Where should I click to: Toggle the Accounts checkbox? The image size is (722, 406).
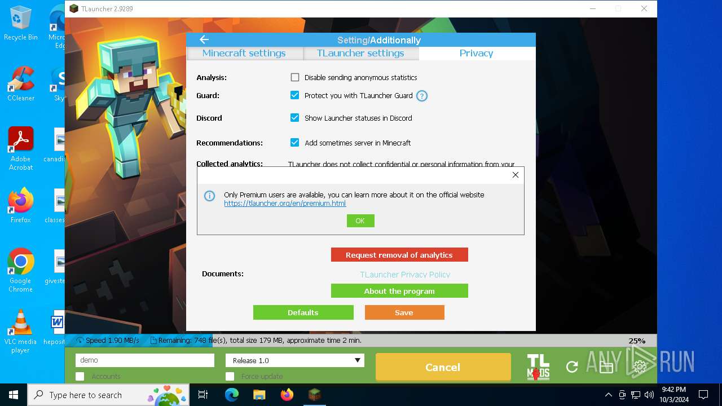point(80,376)
